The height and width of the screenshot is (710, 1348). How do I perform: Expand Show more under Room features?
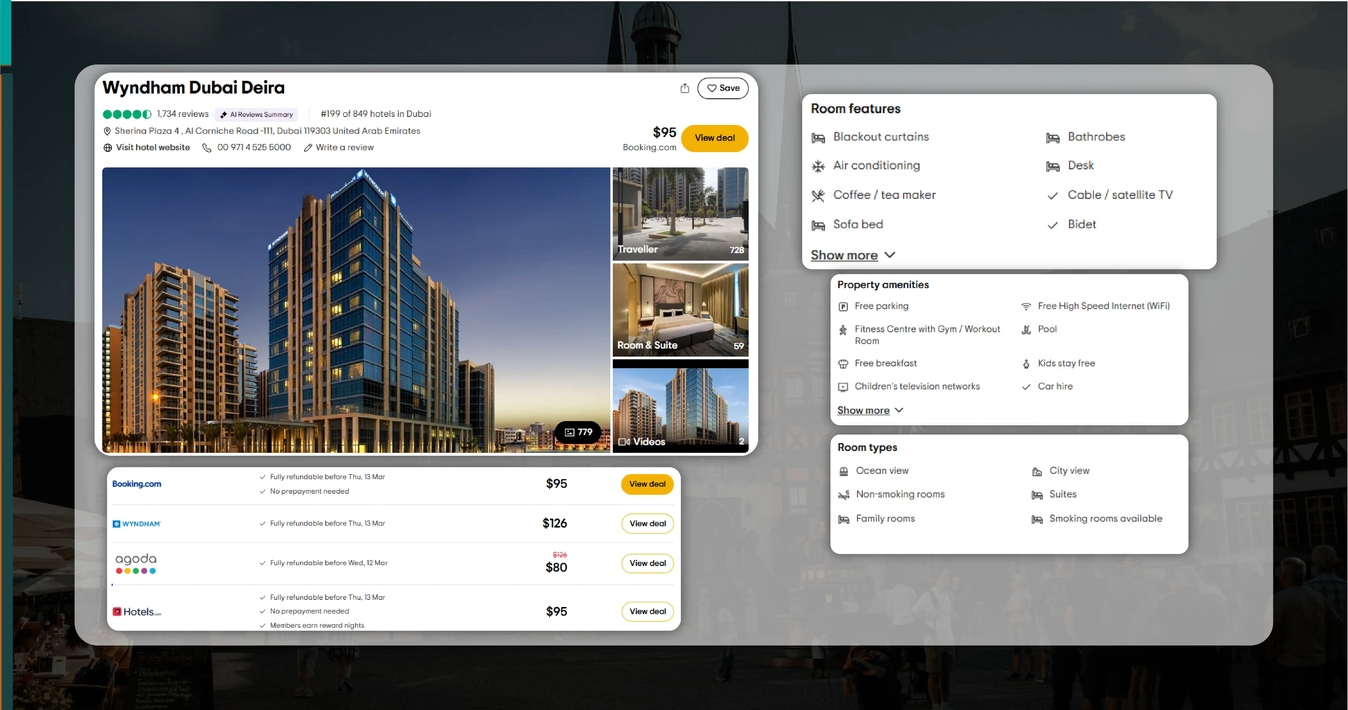coord(844,255)
